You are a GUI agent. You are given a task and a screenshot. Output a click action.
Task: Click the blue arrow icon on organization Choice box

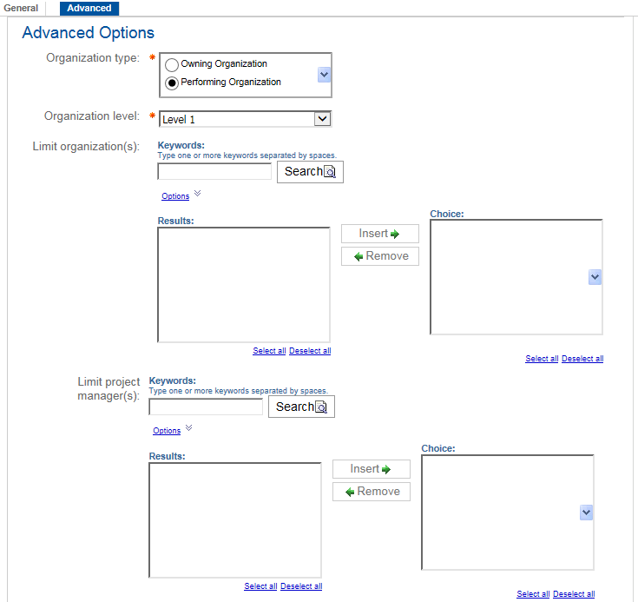(x=595, y=277)
